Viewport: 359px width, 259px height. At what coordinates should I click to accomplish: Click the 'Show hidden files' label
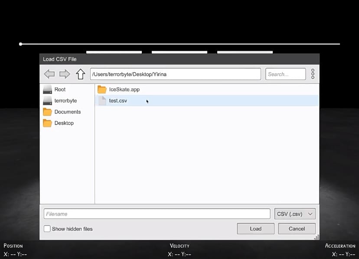click(x=72, y=229)
